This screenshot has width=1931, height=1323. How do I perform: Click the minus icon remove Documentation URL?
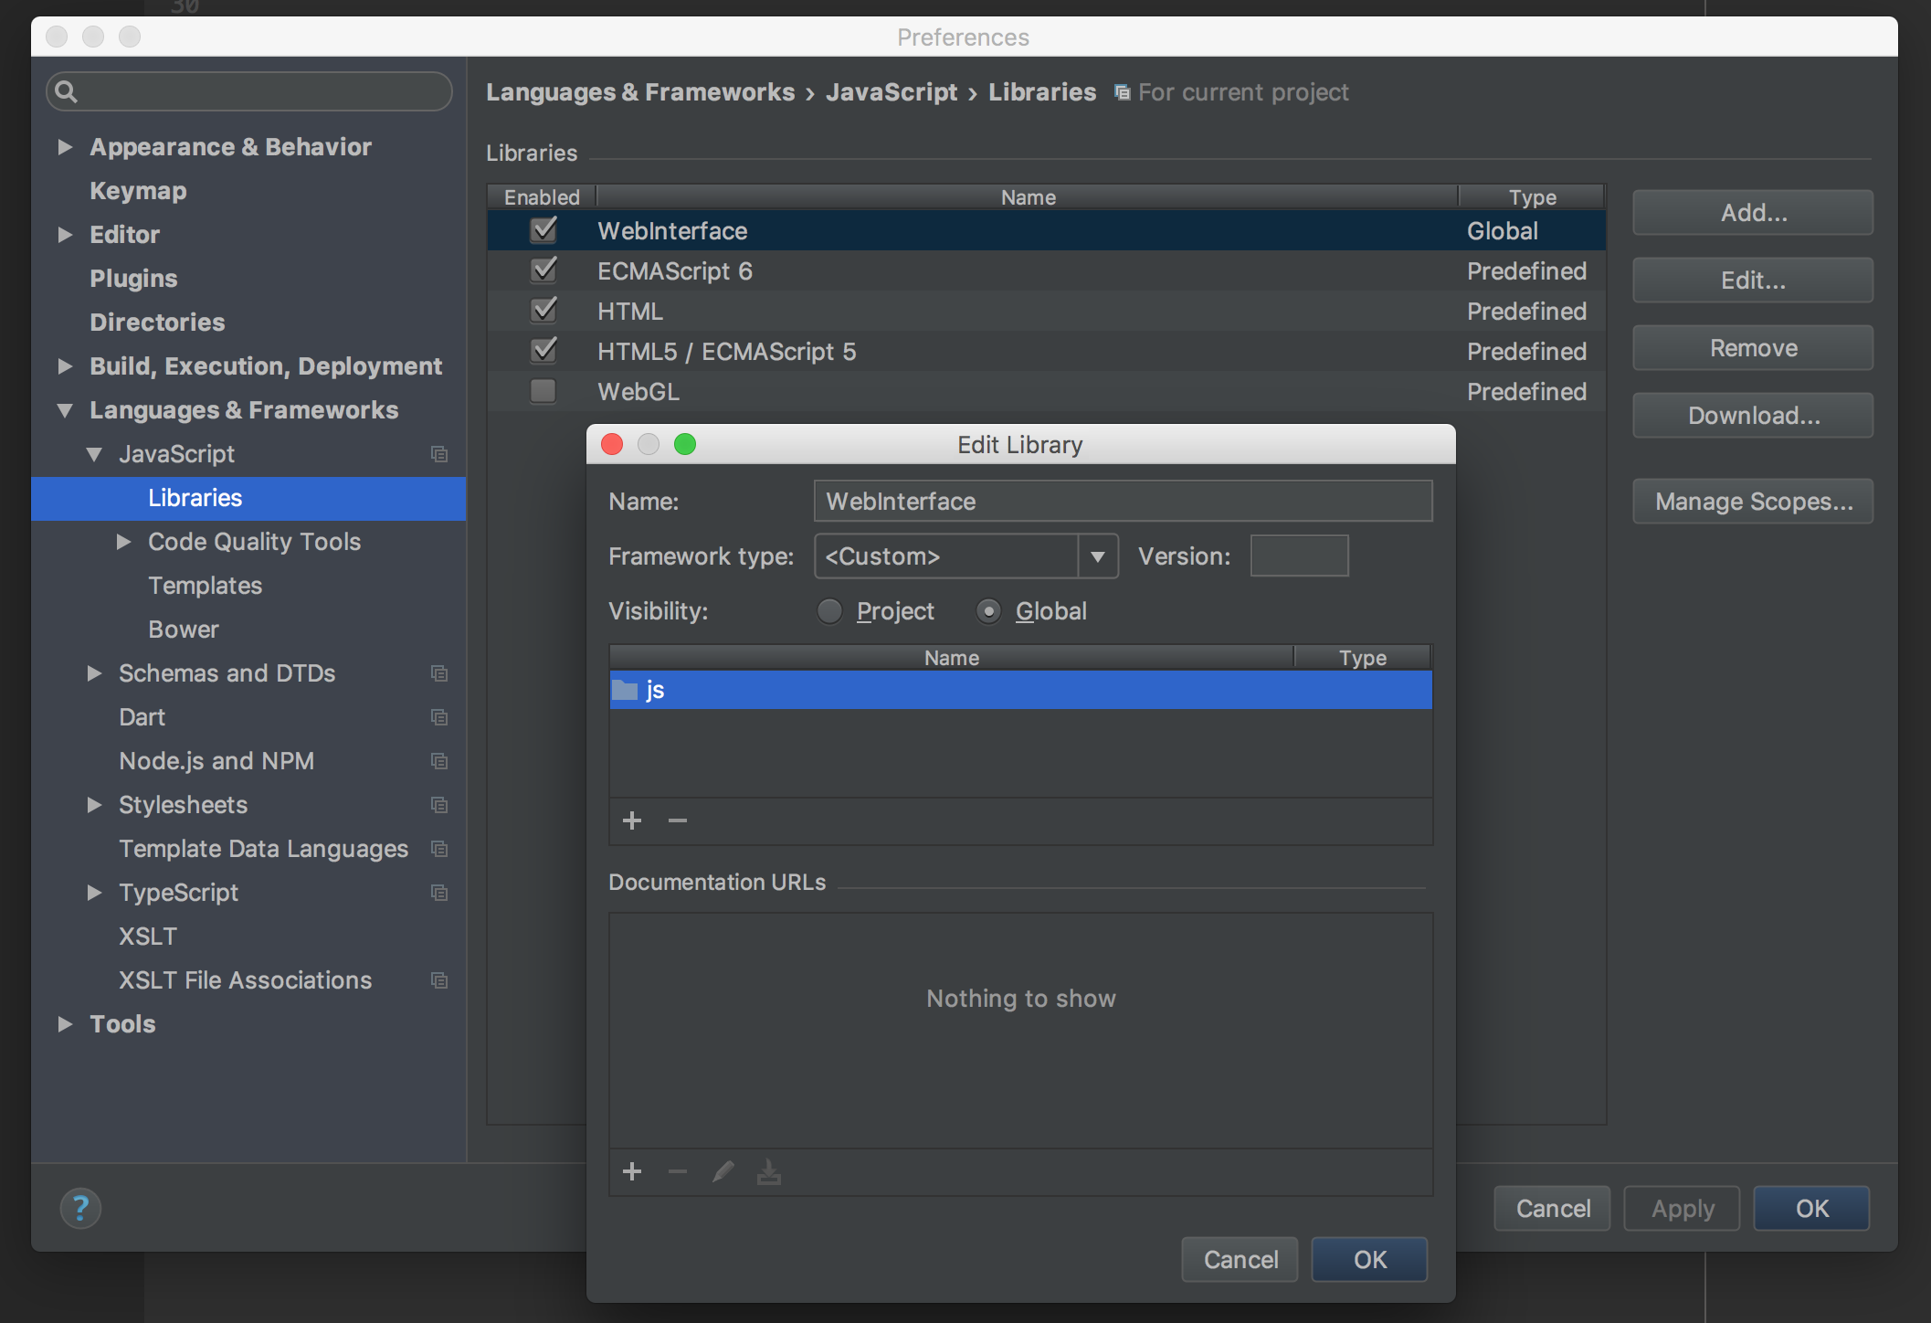(x=680, y=1170)
